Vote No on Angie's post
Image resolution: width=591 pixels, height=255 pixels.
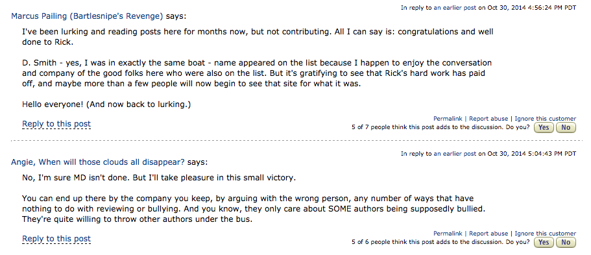pyautogui.click(x=566, y=243)
